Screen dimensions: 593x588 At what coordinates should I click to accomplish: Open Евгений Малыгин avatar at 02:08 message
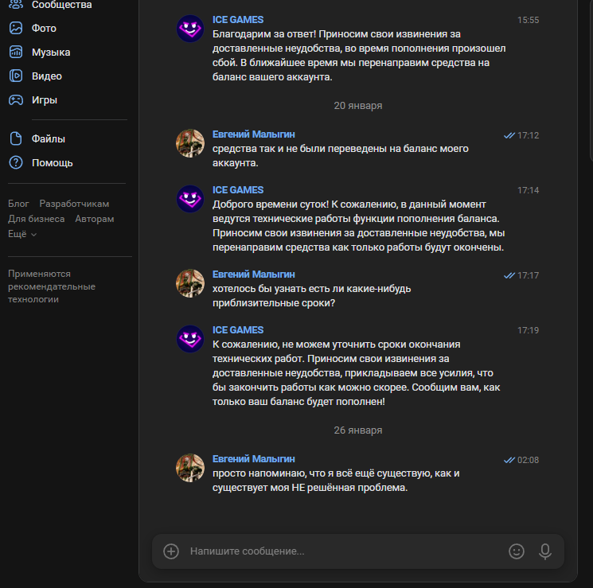tap(189, 468)
